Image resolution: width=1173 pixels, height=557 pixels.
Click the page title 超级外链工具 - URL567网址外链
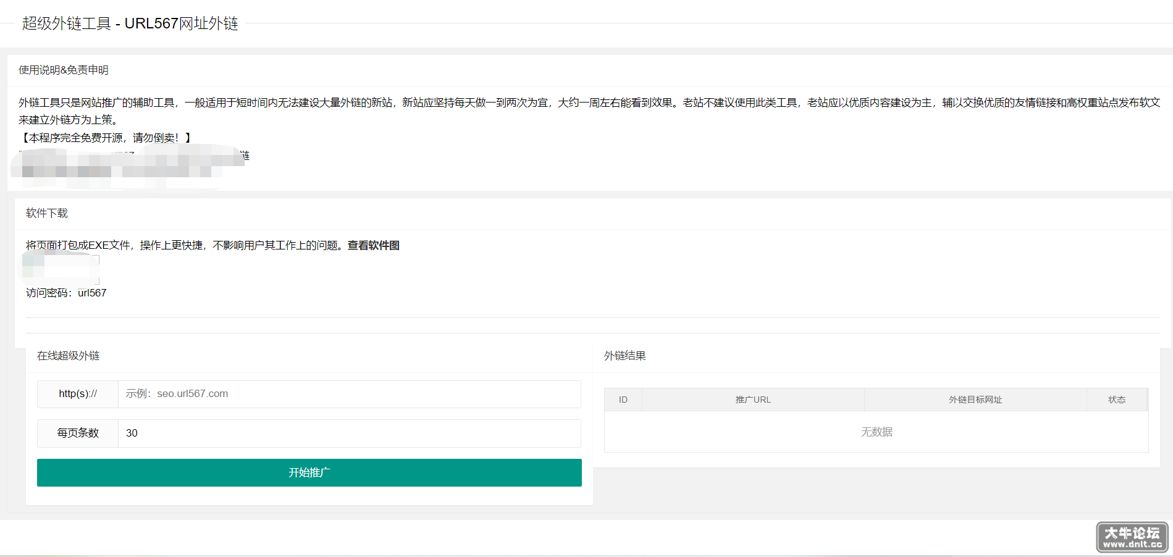tap(130, 23)
